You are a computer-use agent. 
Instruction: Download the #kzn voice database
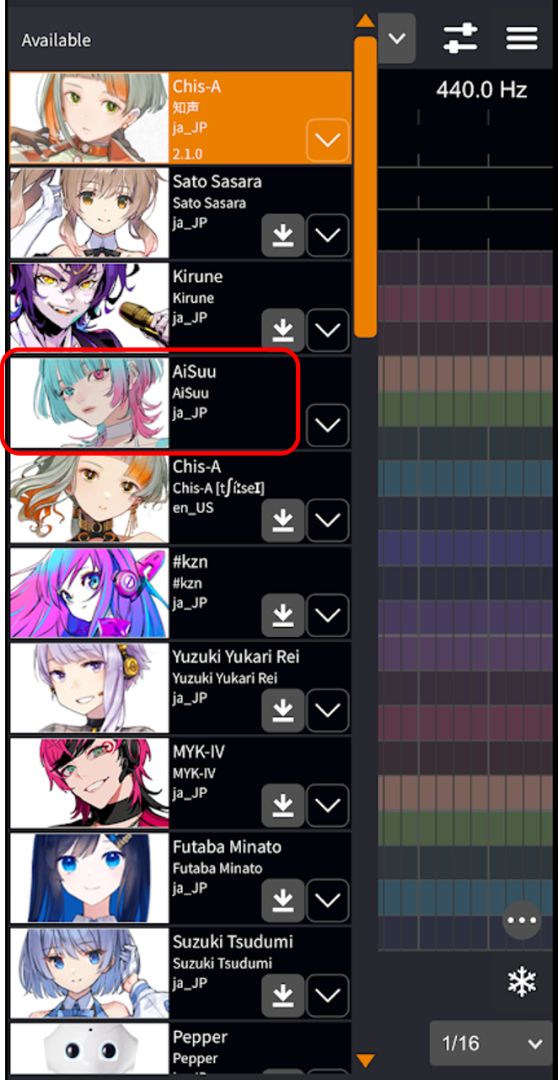coord(282,616)
